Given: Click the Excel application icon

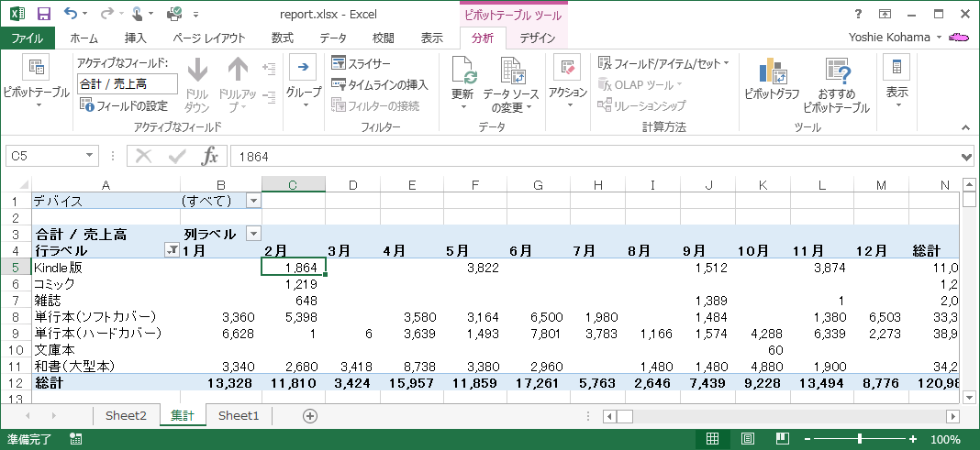Looking at the screenshot, I should pyautogui.click(x=17, y=13).
